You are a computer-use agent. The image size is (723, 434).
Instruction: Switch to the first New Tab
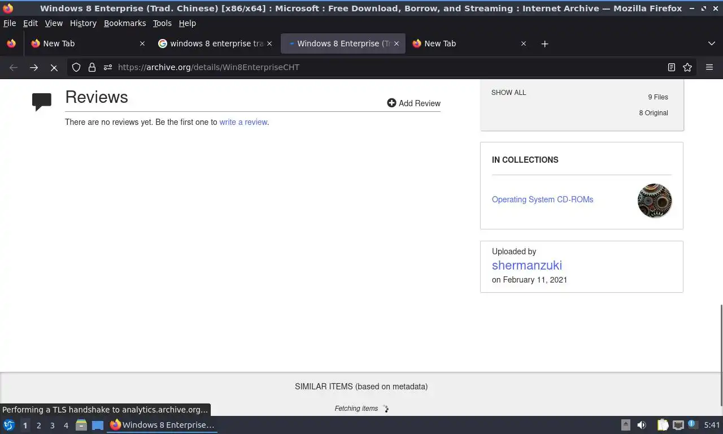coord(88,44)
